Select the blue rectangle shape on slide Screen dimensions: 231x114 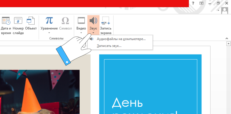click(150, 84)
